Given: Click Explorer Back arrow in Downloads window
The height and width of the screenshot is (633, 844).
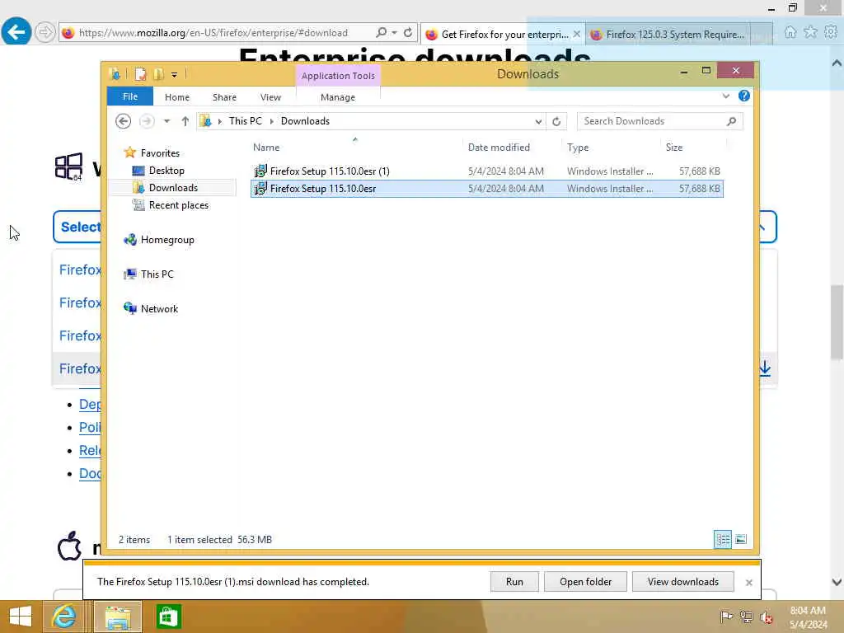Looking at the screenshot, I should [124, 121].
